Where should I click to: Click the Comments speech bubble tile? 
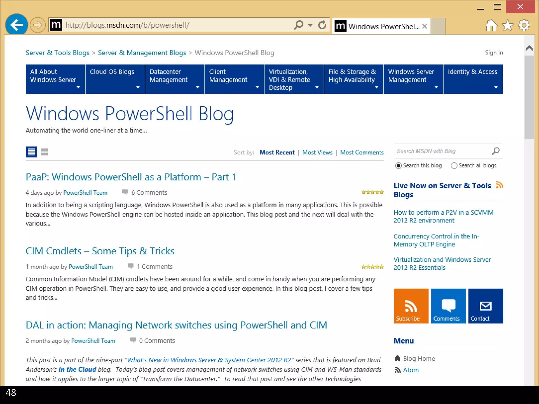448,306
